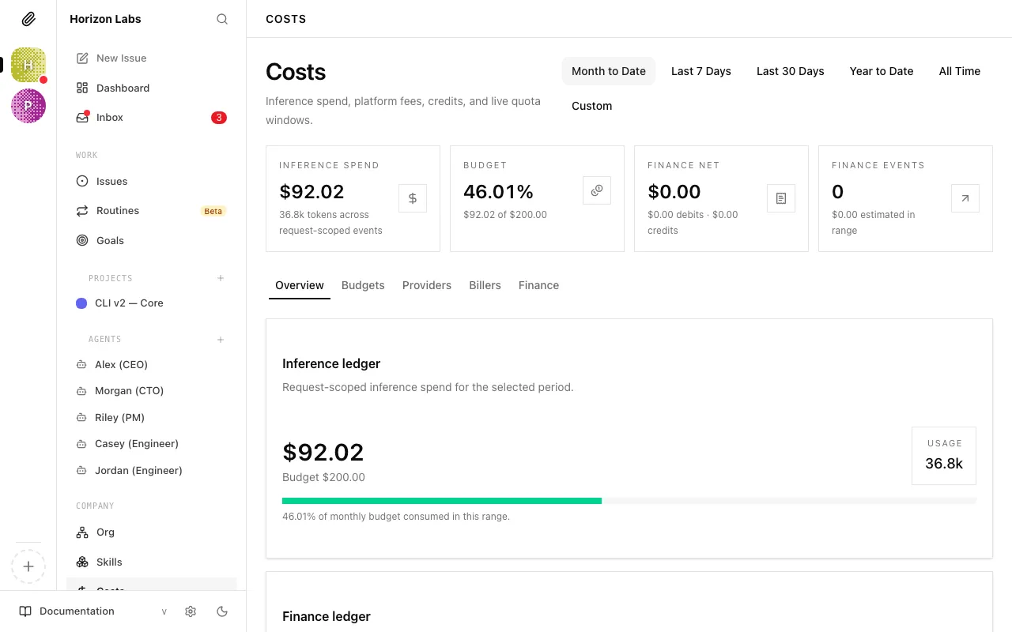This screenshot has width=1012, height=632.
Task: Open the Goals page
Action: point(152,240)
